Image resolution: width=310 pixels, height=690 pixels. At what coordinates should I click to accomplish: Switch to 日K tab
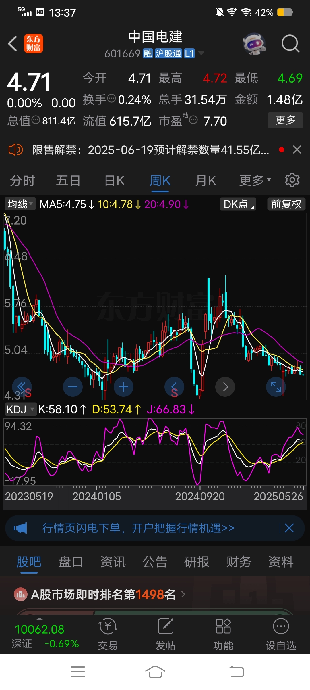point(115,181)
